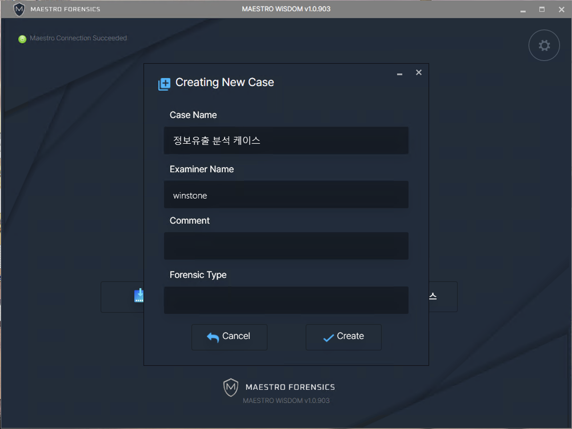The width and height of the screenshot is (572, 429).
Task: Minimize the Creating New Case dialog
Action: [x=399, y=74]
